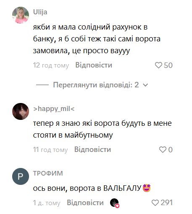Click the 291 likes count on ТРОФИМ's comment
The width and height of the screenshot is (192, 214).
[166, 203]
